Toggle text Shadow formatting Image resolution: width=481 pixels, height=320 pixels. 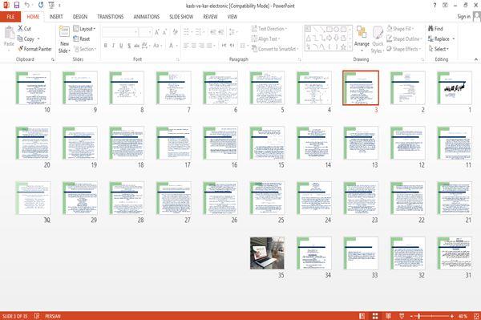click(129, 46)
